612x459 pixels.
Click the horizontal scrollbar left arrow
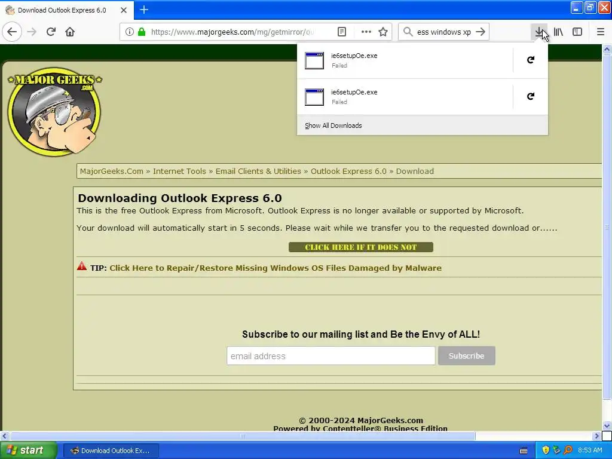pyautogui.click(x=4, y=436)
